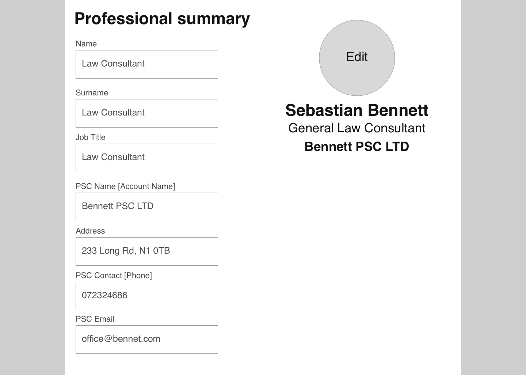Click bold Bennett PSC LTD under profile name
526x375 pixels.
coord(357,147)
